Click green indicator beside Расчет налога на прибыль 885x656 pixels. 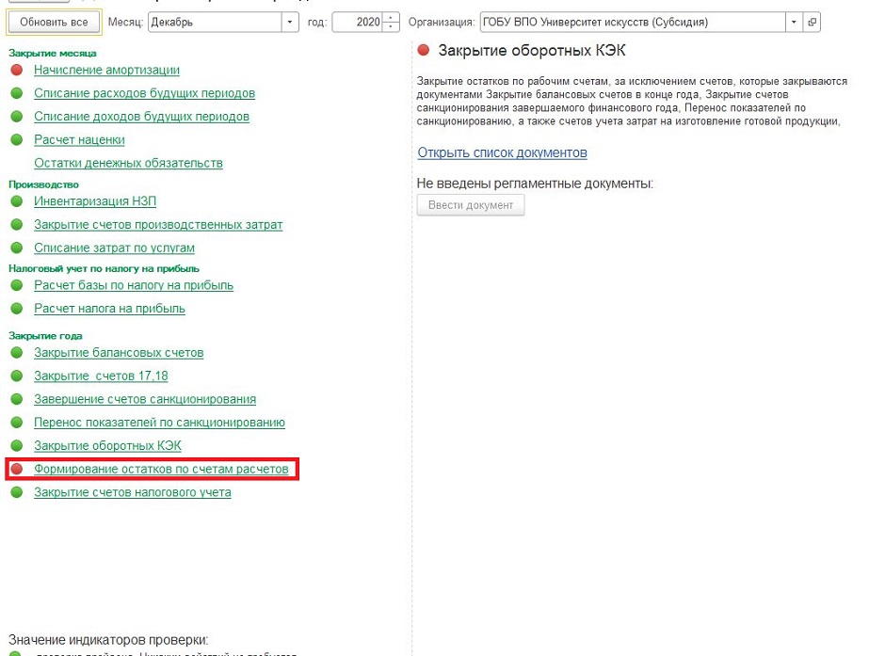(x=16, y=309)
